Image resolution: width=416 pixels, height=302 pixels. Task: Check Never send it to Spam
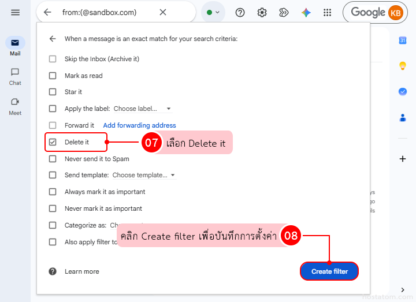53,159
